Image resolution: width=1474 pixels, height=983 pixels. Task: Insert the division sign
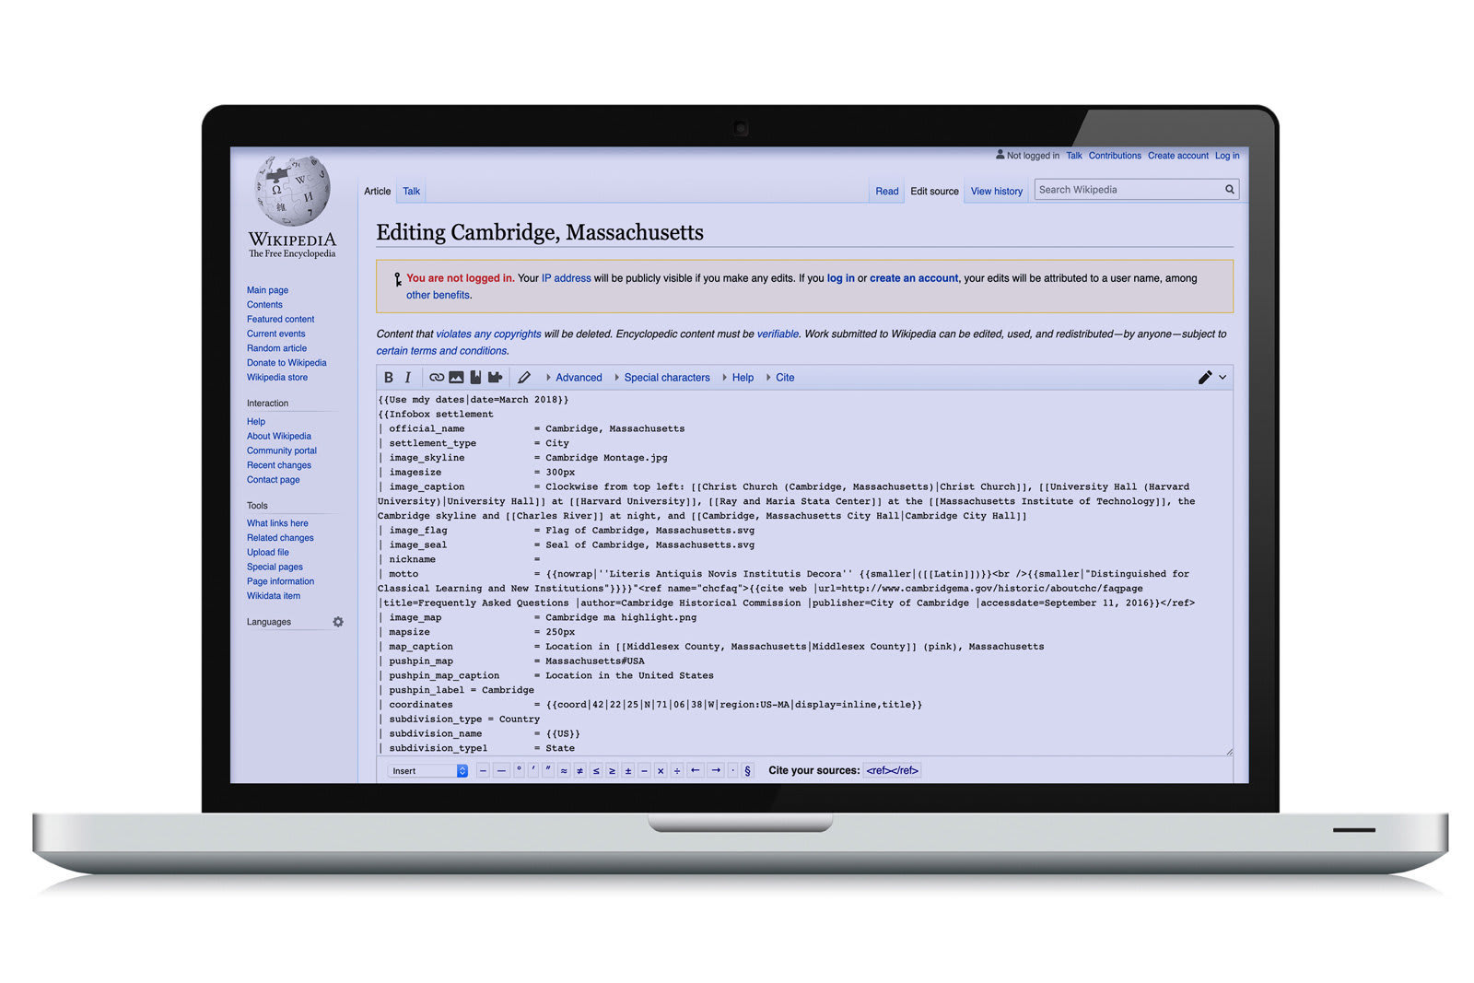point(677,771)
